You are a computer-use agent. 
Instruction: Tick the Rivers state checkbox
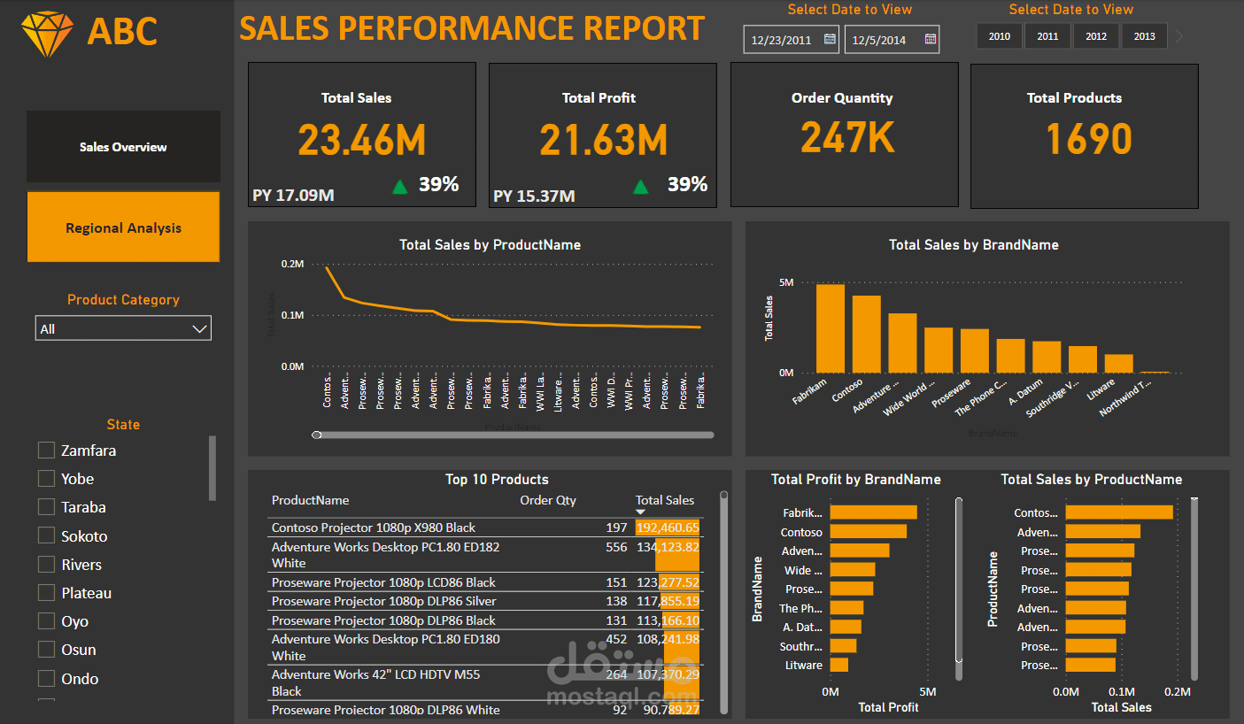(47, 565)
